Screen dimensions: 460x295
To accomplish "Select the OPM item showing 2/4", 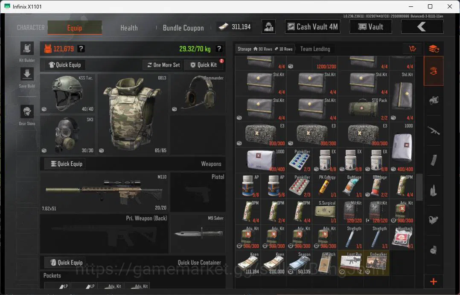I will tap(274, 212).
